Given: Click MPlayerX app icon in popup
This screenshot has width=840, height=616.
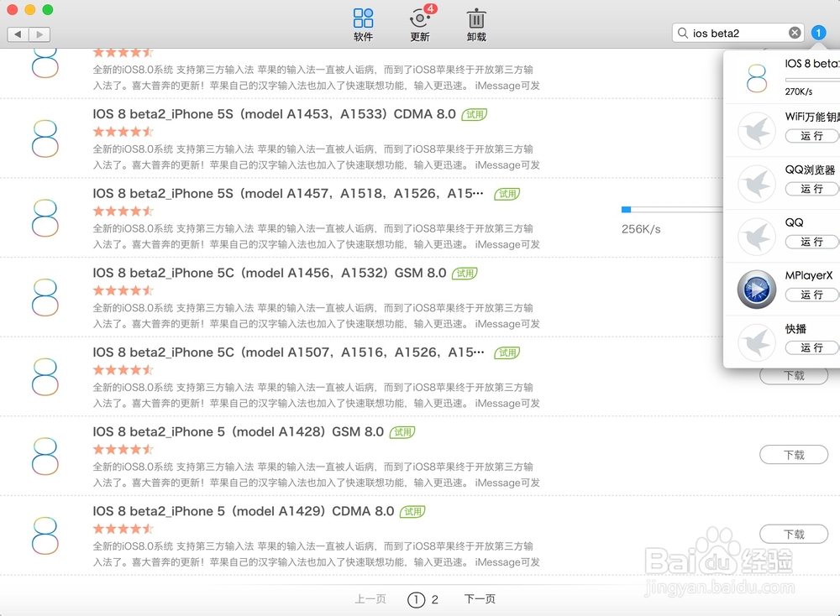Looking at the screenshot, I should pyautogui.click(x=757, y=290).
